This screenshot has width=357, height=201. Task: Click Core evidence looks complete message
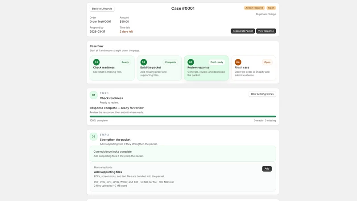(113, 151)
